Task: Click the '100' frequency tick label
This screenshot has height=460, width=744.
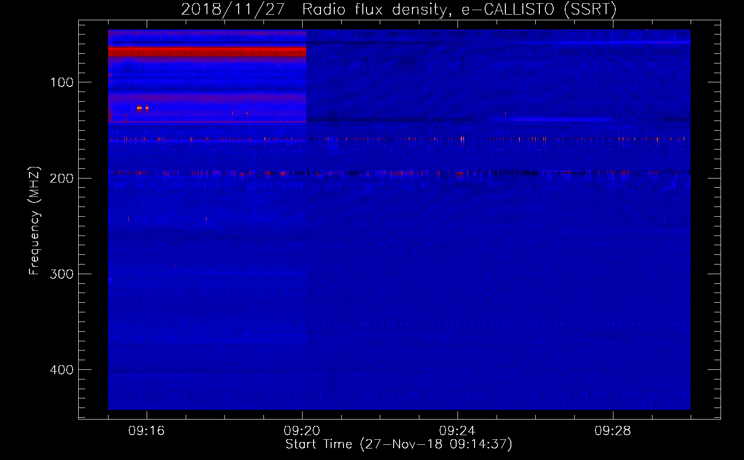Action: 62,82
